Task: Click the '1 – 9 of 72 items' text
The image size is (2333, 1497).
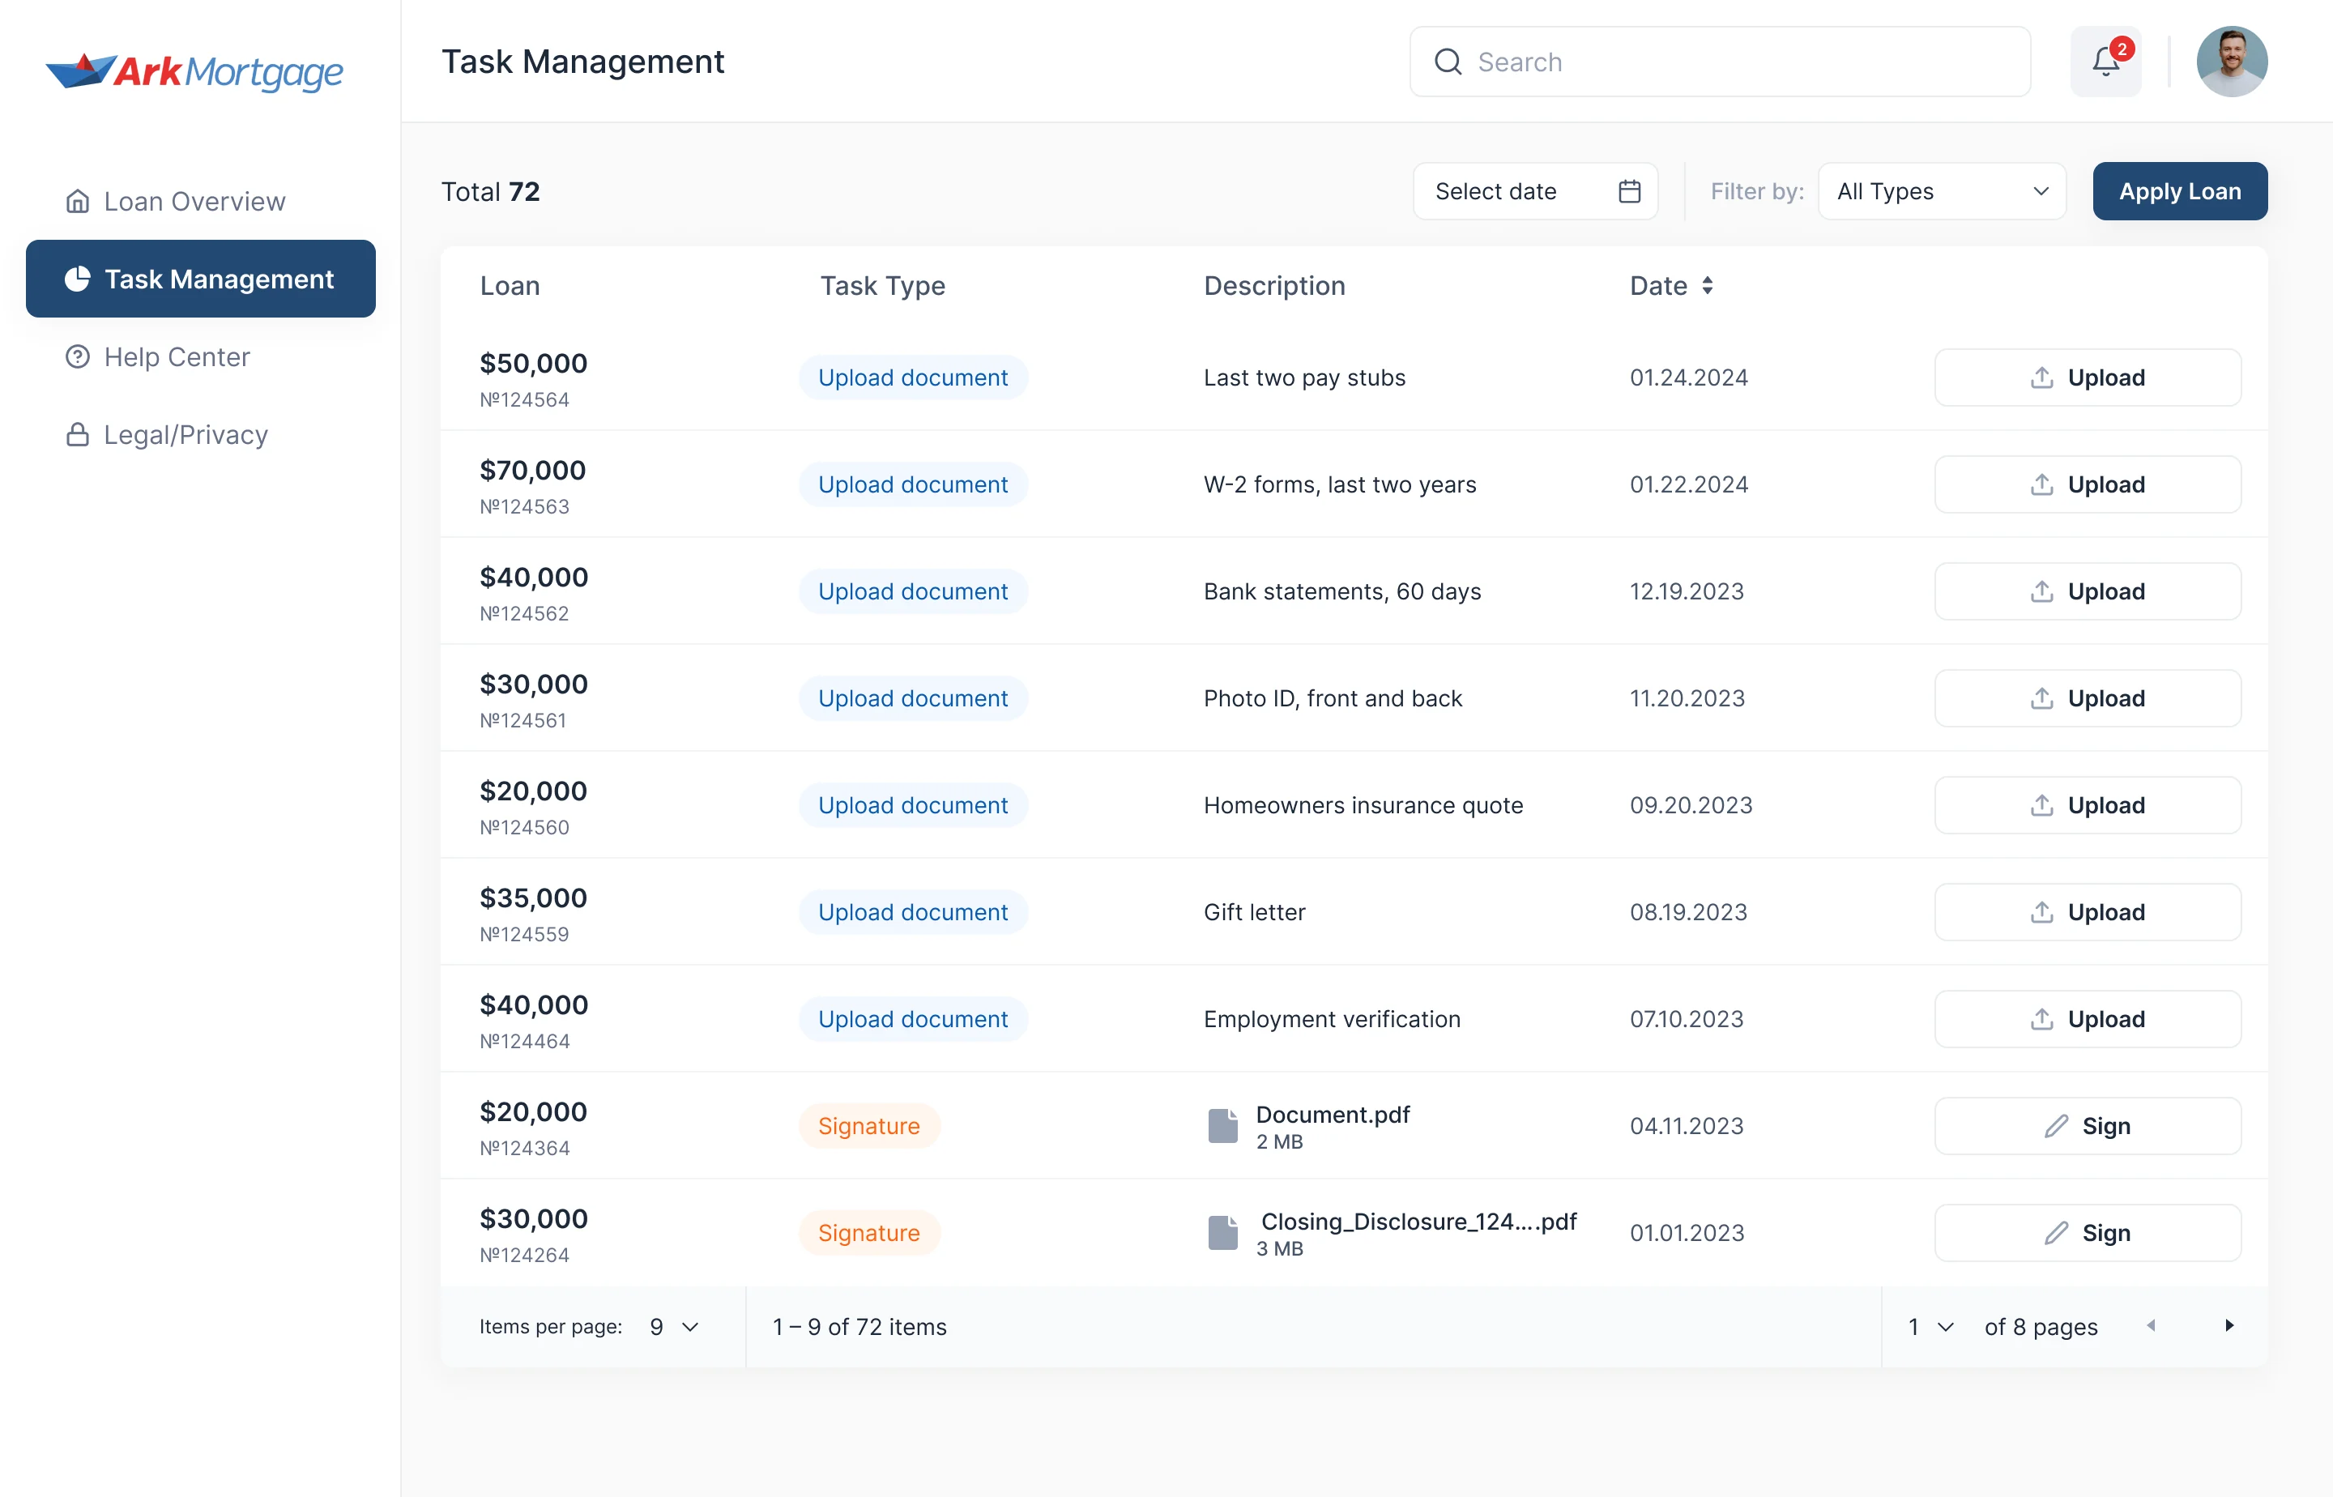Action: (859, 1327)
